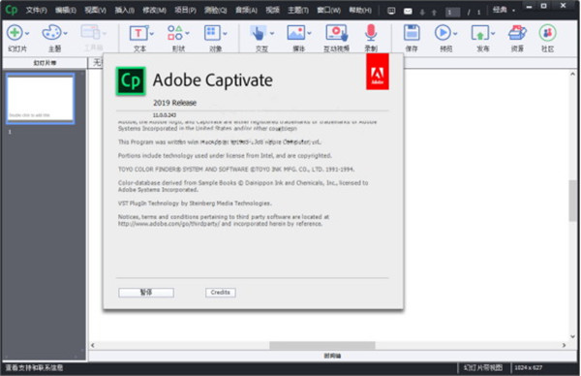The height and width of the screenshot is (376, 581).
Task: Click the 暂停 pause button in About dialog
Action: tap(146, 293)
